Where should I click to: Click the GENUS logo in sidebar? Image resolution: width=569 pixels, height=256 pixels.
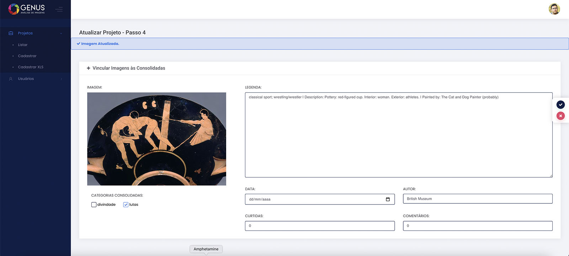click(x=27, y=9)
